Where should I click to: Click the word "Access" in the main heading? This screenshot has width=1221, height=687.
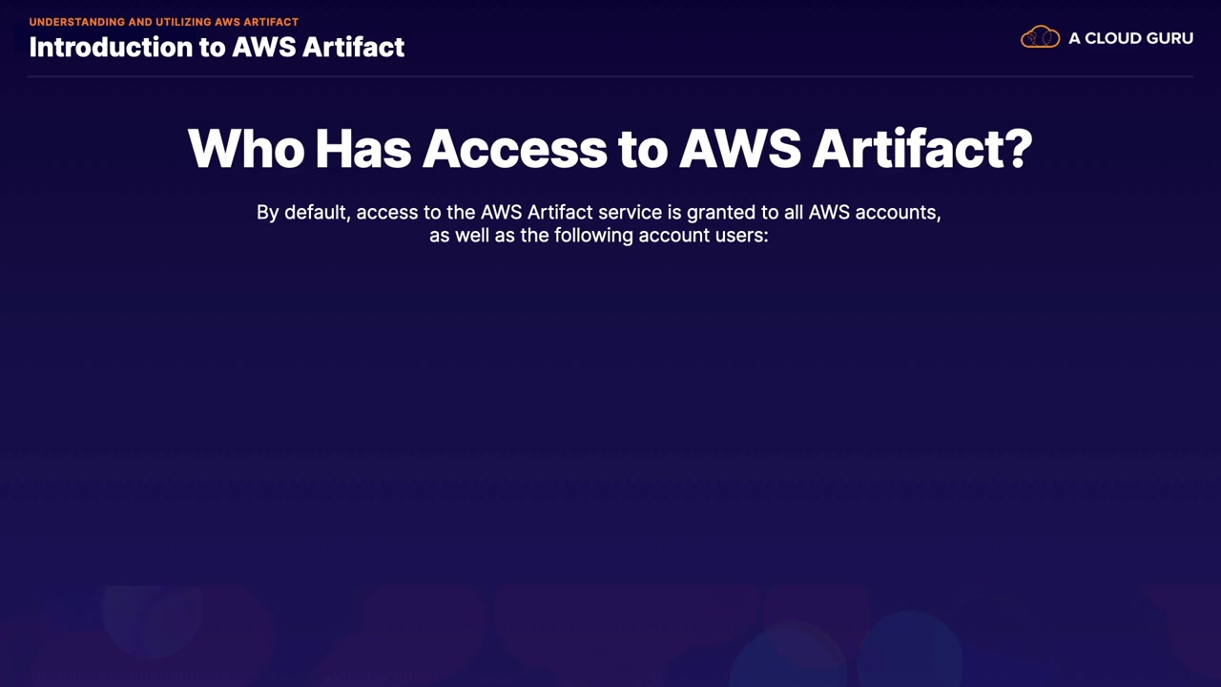click(515, 149)
